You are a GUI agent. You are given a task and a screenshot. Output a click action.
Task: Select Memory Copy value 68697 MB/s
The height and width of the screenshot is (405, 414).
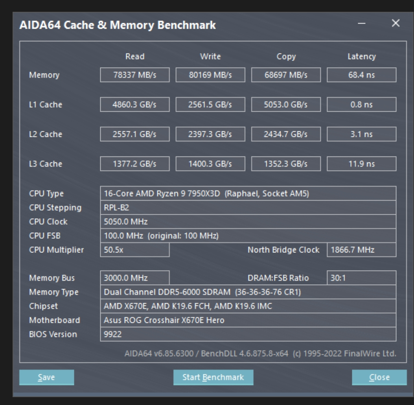[x=286, y=75]
